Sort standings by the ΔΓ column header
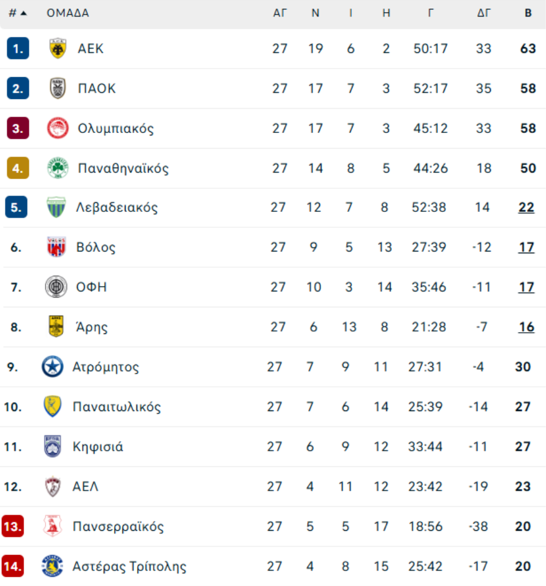The image size is (546, 586). point(484,13)
